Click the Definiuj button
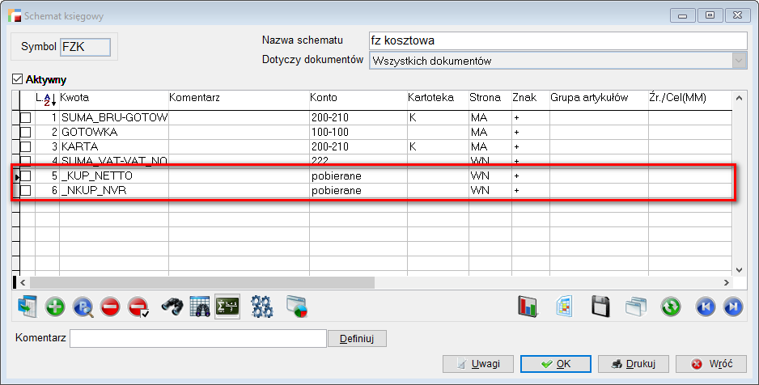The width and height of the screenshot is (759, 385). pyautogui.click(x=357, y=338)
